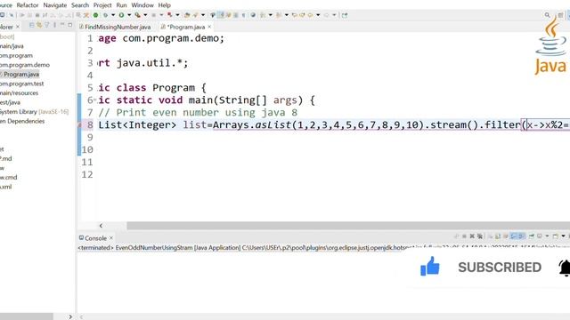Click the Last Edit Location arrow icon
Viewport: 570px width, 320px height.
coord(295,15)
